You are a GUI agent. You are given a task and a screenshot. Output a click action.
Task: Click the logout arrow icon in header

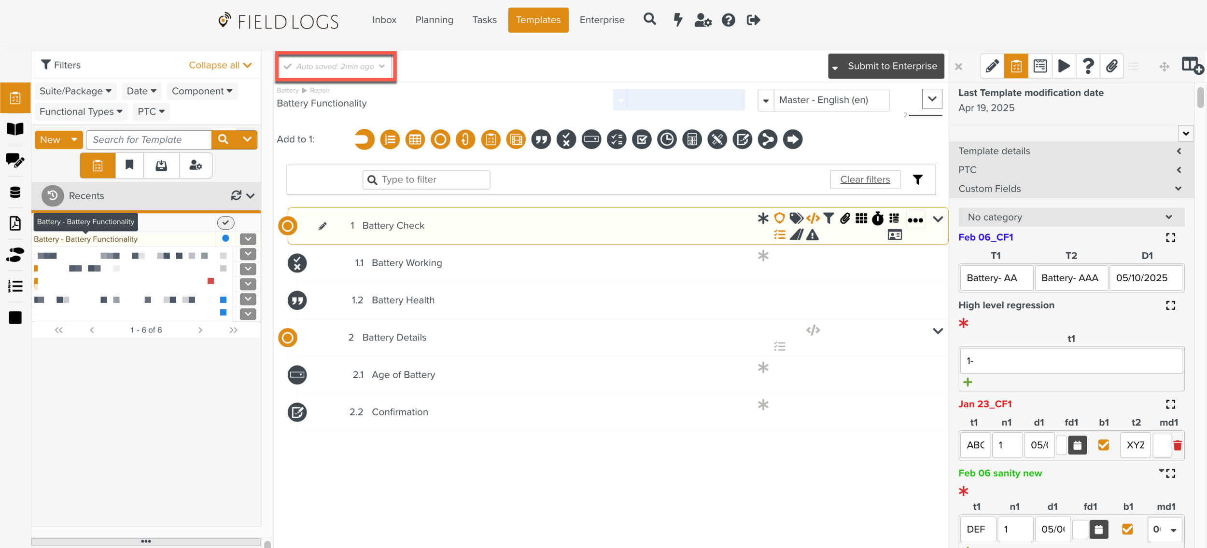click(x=753, y=20)
